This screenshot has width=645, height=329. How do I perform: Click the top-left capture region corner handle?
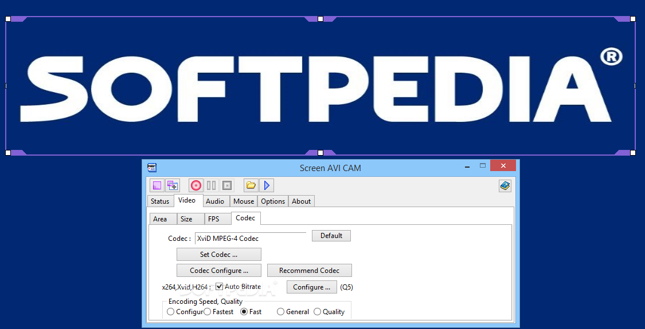point(8,19)
